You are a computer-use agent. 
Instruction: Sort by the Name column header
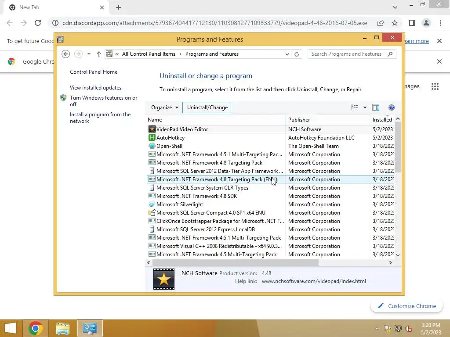[x=215, y=120]
